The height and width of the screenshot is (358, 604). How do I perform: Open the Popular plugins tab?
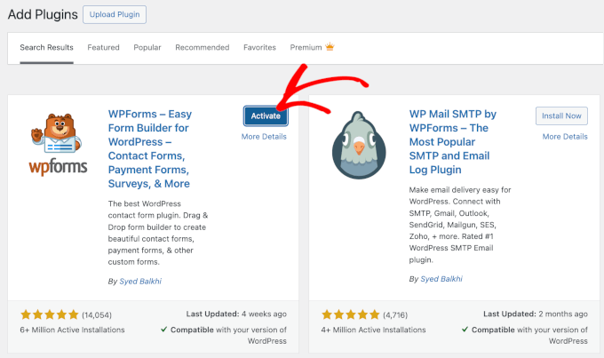click(x=147, y=47)
